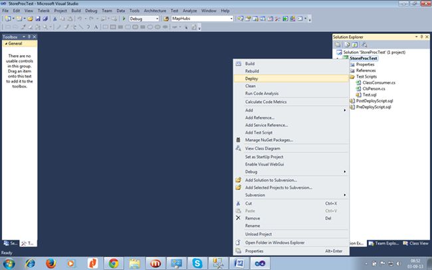Choose Add Reference... in context menu
The width and height of the screenshot is (432, 270).
291,118
